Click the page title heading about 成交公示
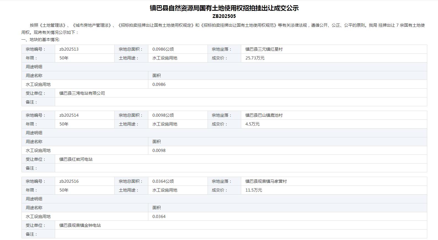 click(x=224, y=8)
